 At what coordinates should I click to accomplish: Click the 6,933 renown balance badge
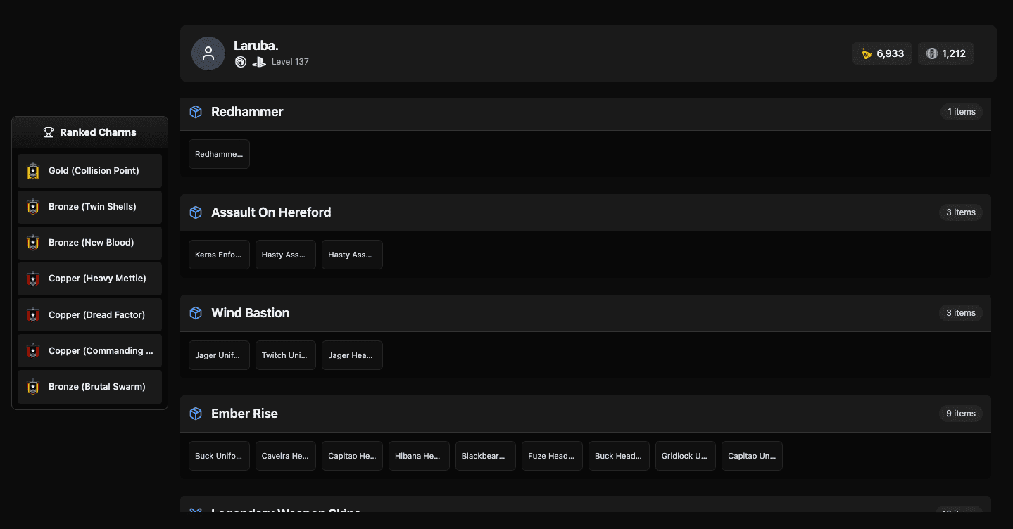point(882,53)
